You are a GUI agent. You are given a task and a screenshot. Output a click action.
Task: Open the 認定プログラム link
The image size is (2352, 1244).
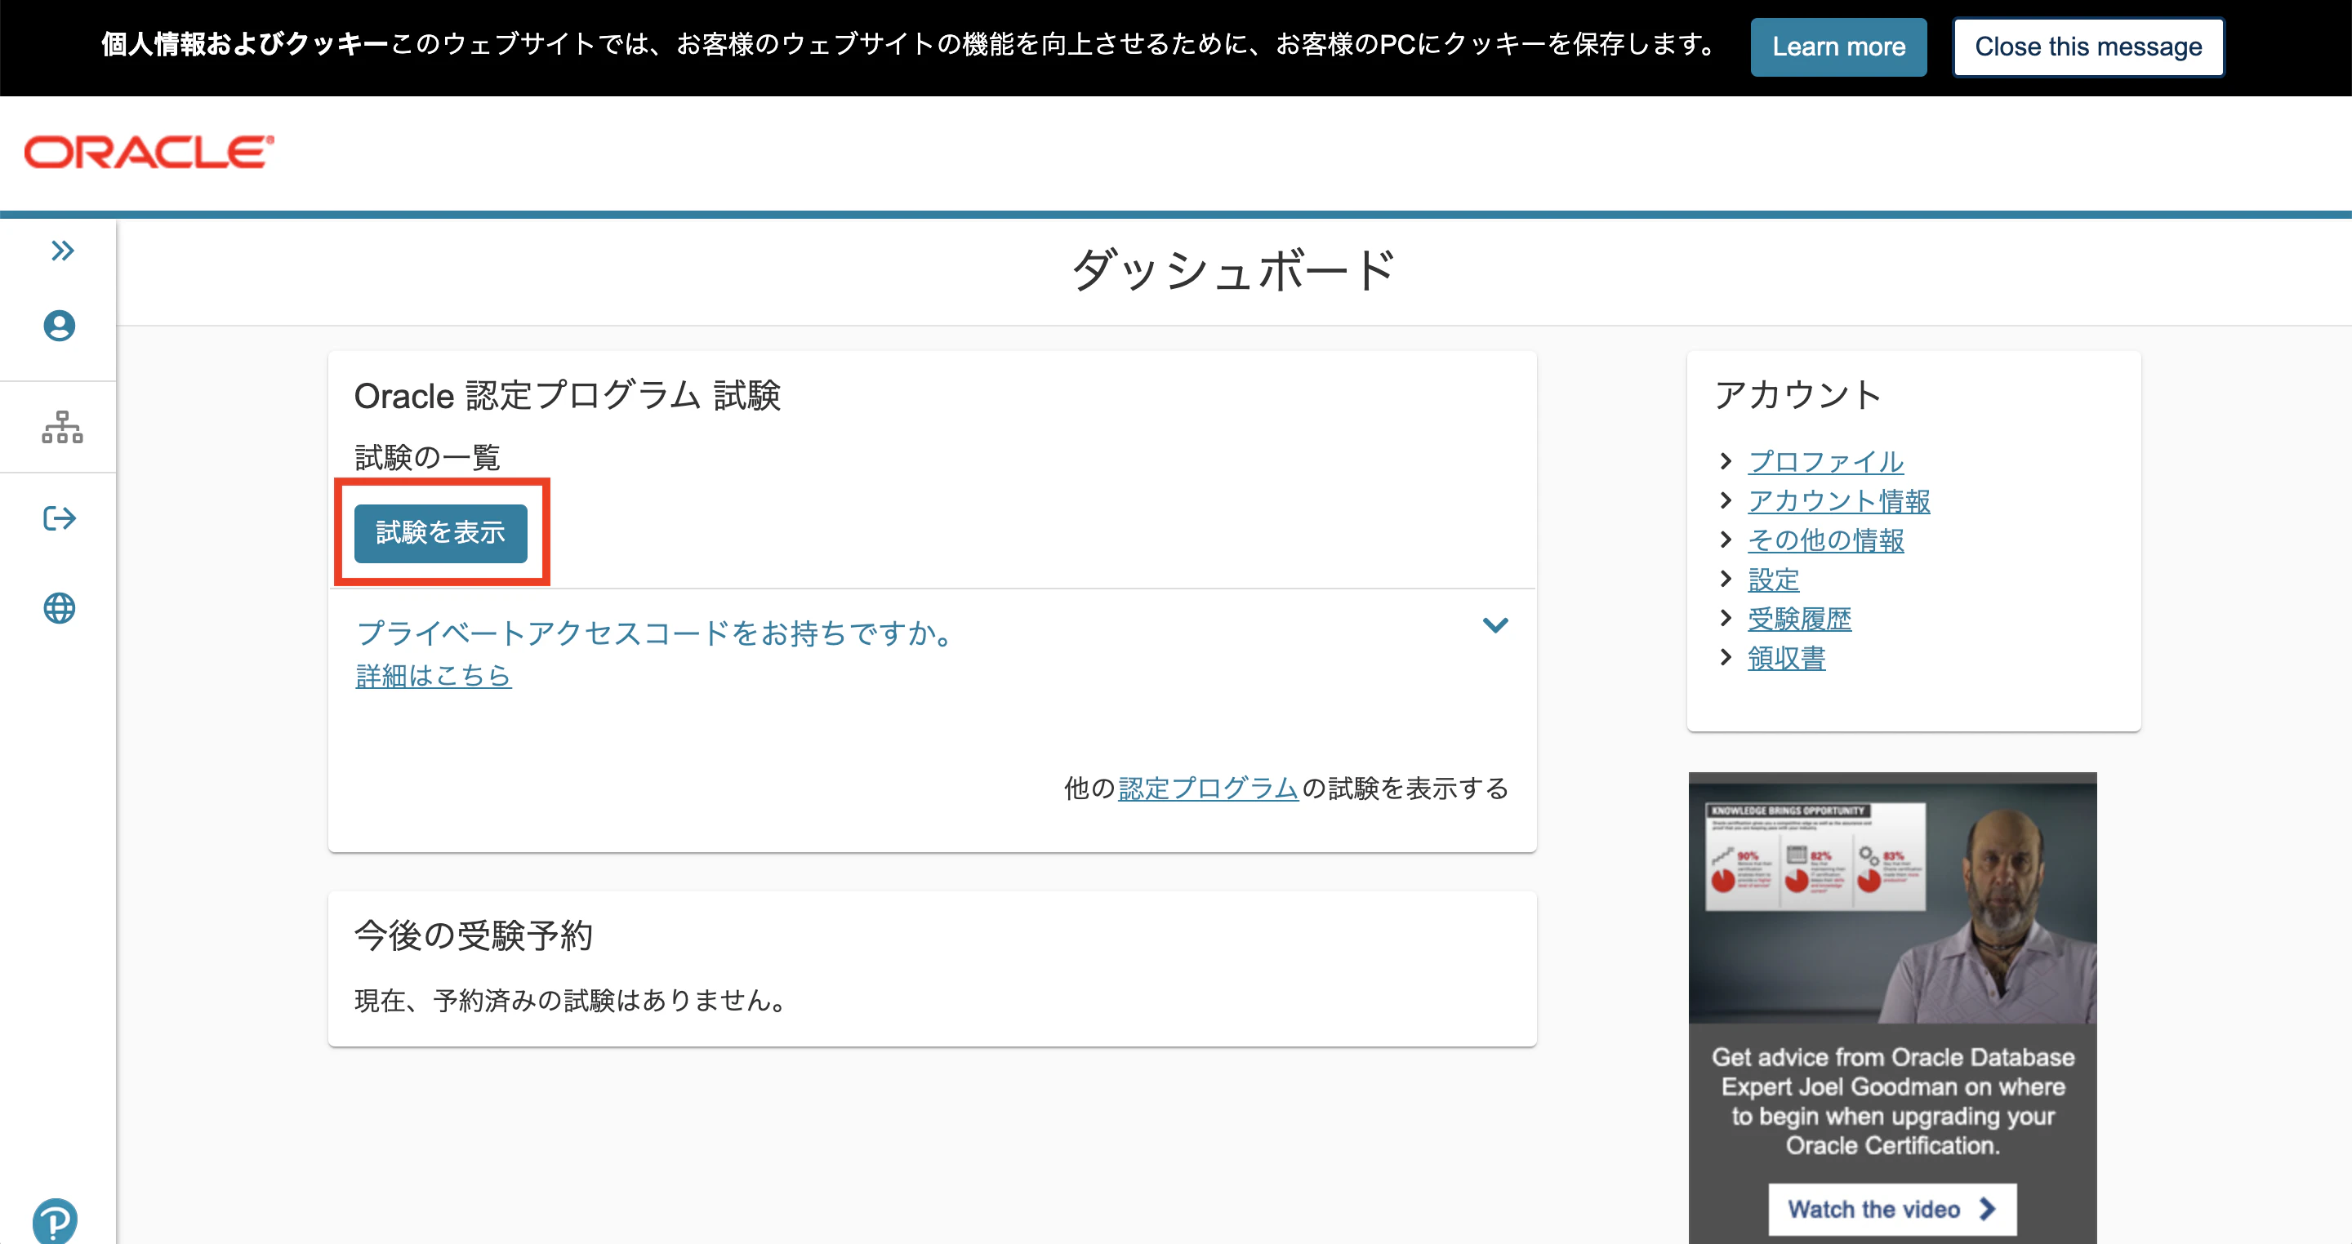(1207, 788)
